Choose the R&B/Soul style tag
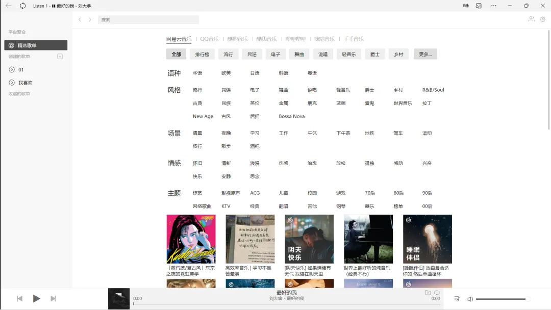This screenshot has height=310, width=551. [433, 90]
